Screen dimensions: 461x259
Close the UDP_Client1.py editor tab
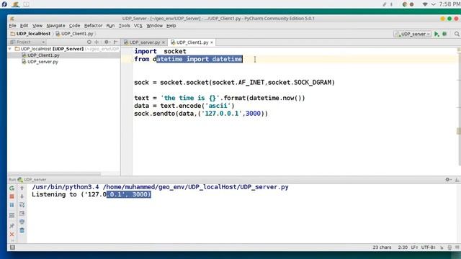[212, 42]
